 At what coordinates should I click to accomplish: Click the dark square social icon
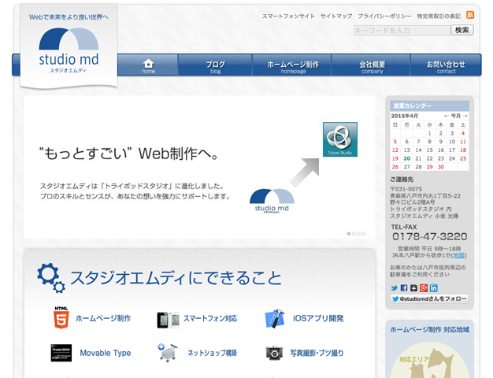click(x=413, y=287)
